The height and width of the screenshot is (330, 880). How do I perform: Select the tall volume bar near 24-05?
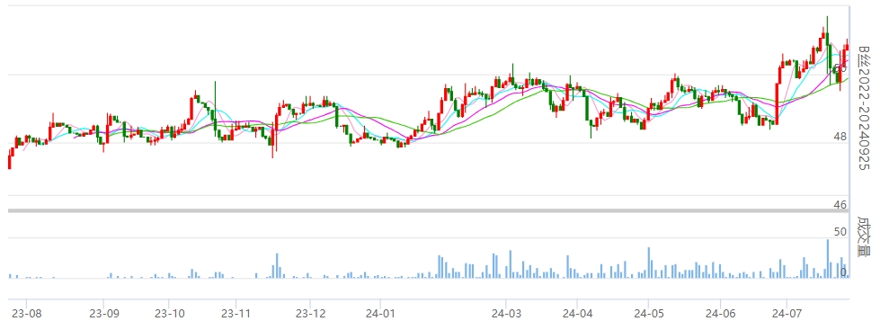[649, 263]
